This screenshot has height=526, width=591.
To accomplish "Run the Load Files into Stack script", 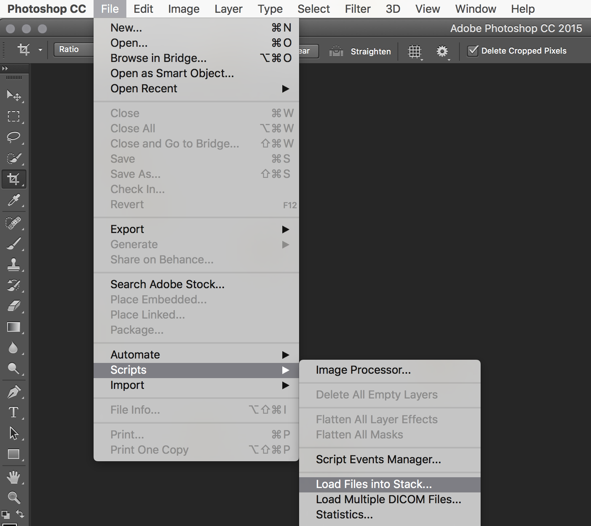I will coord(373,484).
